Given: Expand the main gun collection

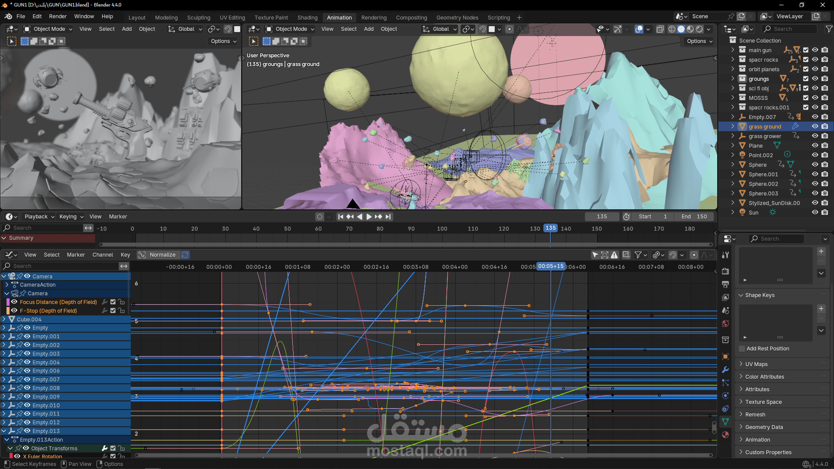Looking at the screenshot, I should click(732, 50).
